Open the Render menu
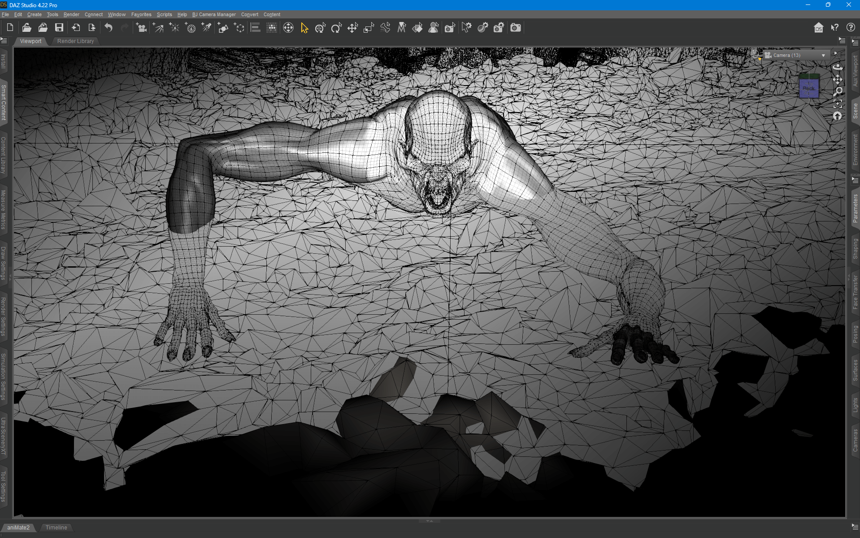 [x=71, y=14]
